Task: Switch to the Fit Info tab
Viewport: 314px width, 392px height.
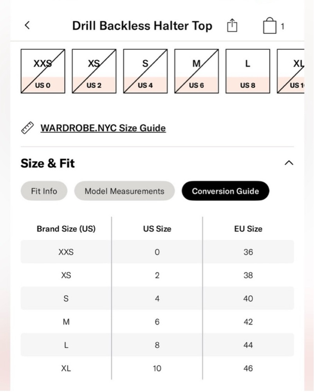Action: (x=44, y=191)
